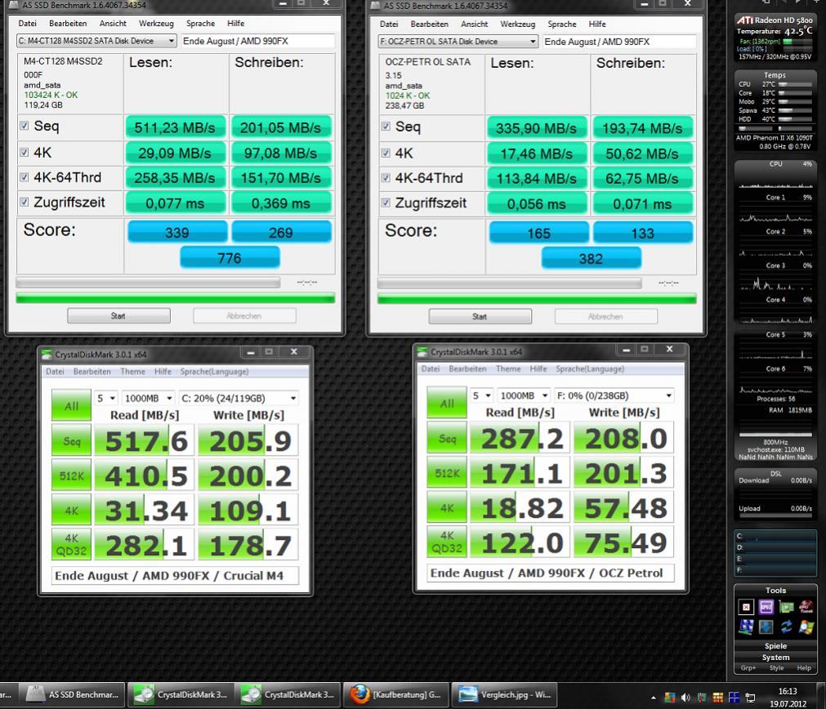Viewport: 826px width, 709px height.
Task: Switch to Firefox Kaufberatung taskbar button
Action: (x=397, y=695)
